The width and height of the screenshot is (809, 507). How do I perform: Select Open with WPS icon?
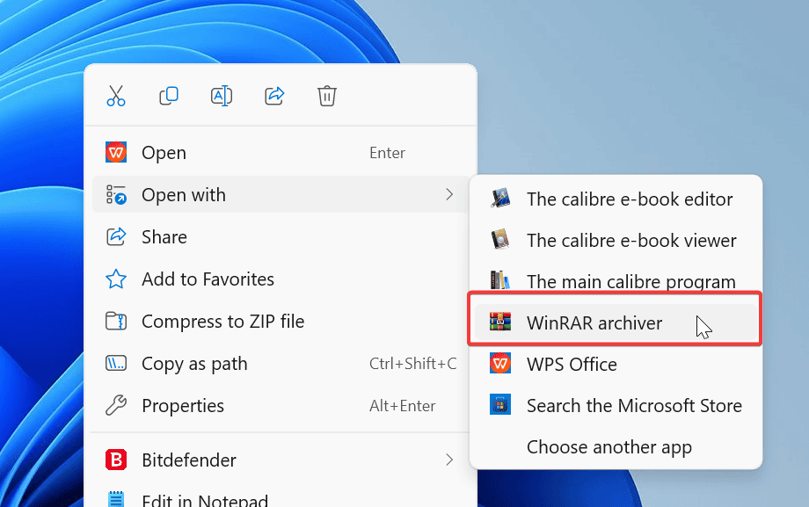click(116, 152)
